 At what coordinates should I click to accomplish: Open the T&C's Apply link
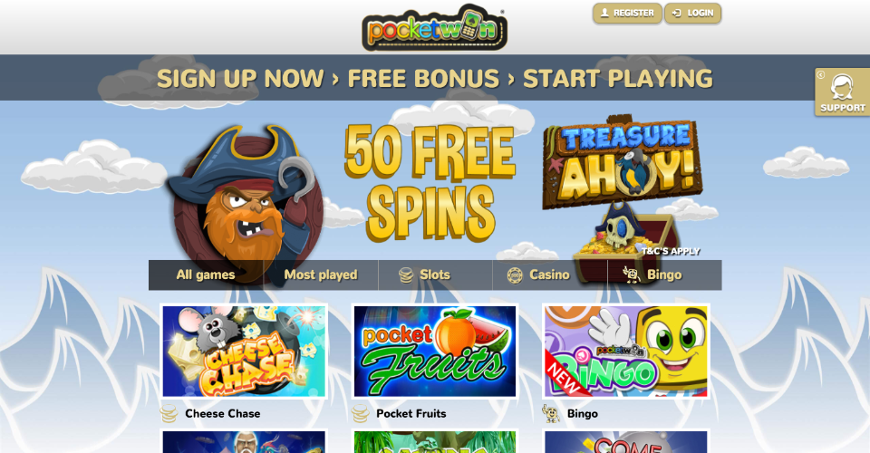671,251
